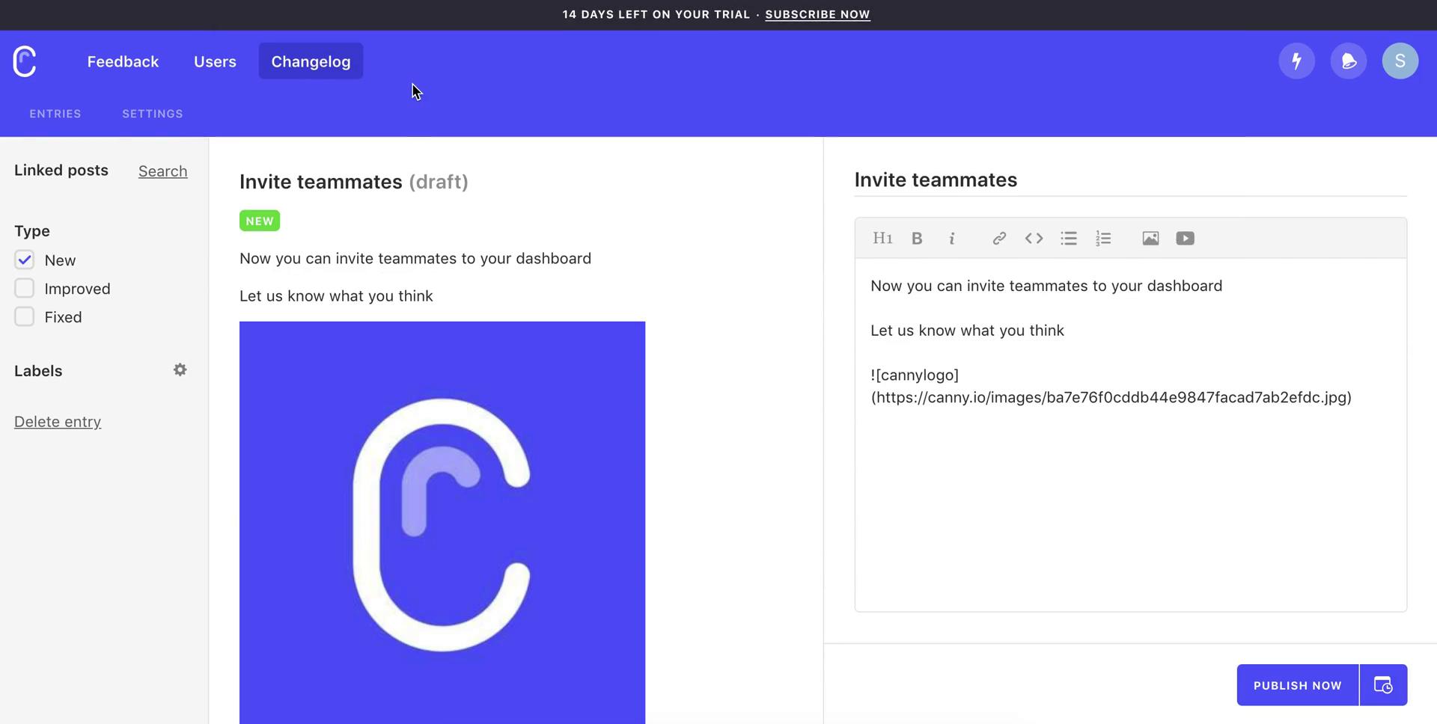The image size is (1437, 724).
Task: Add a bulleted list
Action: [1069, 239]
